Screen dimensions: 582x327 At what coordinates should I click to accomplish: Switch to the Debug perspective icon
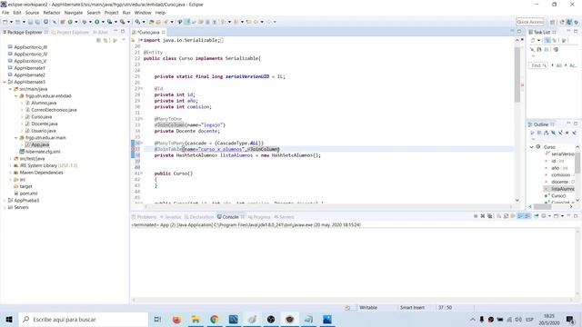coord(576,22)
